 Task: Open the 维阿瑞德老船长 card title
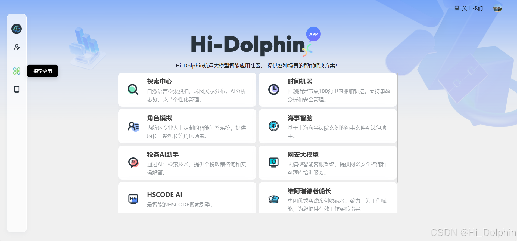309,191
